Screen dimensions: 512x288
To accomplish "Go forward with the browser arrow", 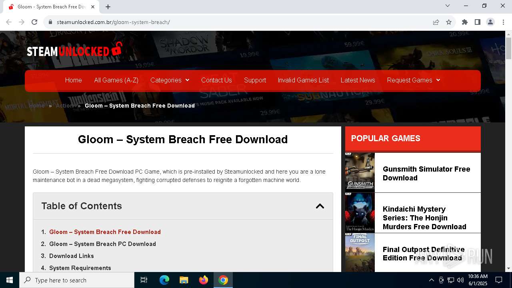I will [22, 22].
